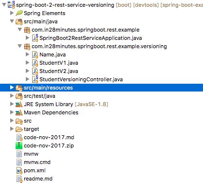Click the Maven Dependencies library icon

[19, 112]
